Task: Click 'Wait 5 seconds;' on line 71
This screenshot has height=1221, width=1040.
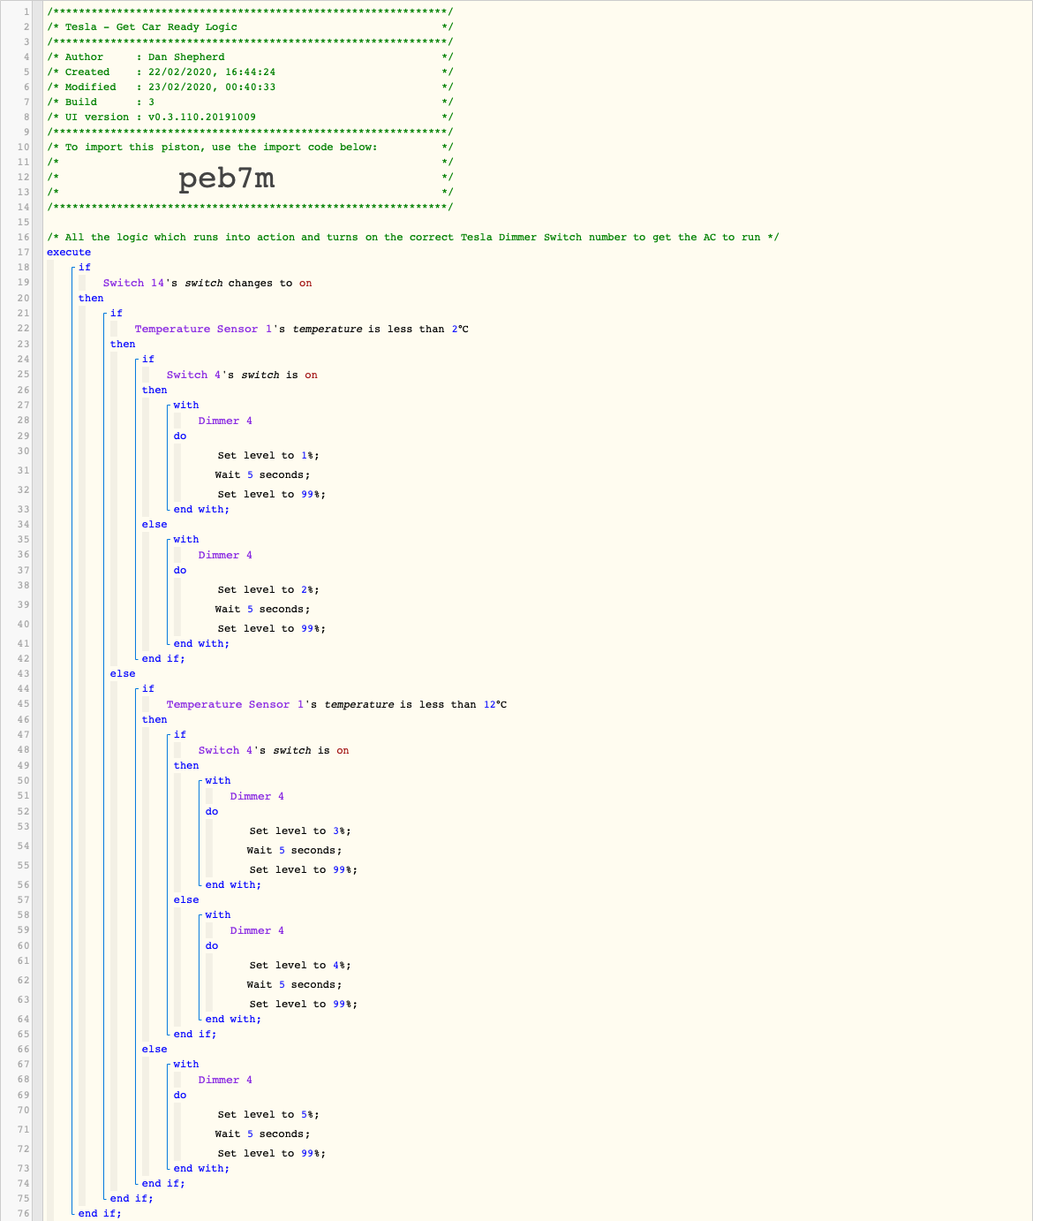Action: pyautogui.click(x=262, y=1134)
